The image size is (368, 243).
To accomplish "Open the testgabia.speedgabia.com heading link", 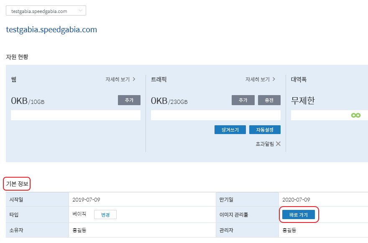I will pos(51,30).
